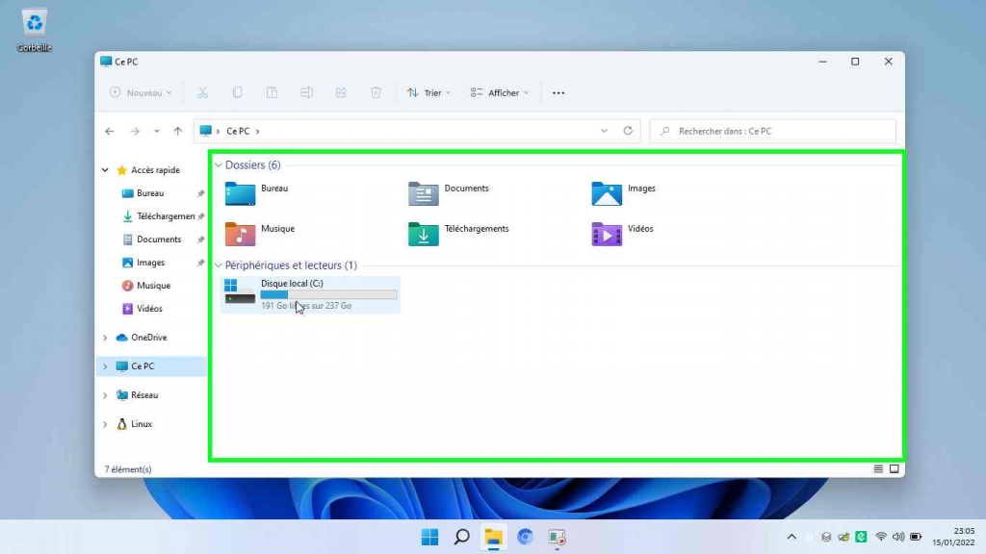Open the three-dot See more menu
This screenshot has width=986, height=554.
coord(558,92)
